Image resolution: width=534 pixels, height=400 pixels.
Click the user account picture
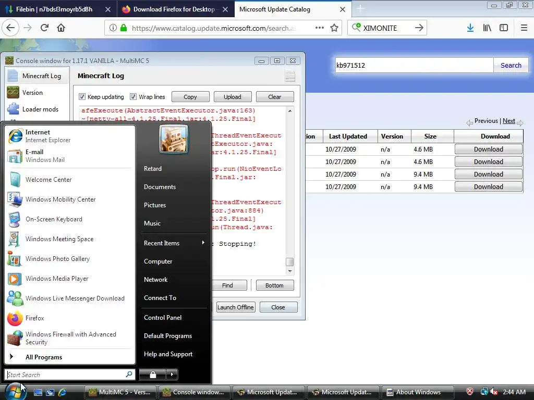coord(173,139)
